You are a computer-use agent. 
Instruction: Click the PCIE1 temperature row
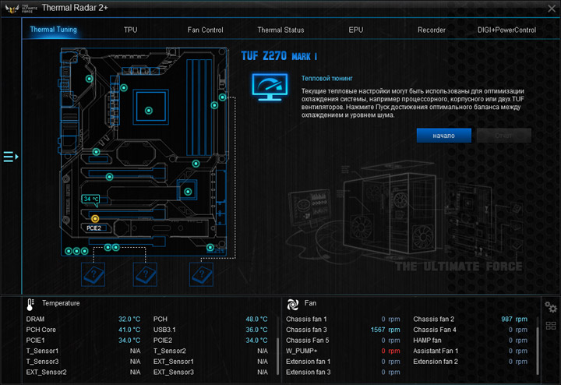tap(83, 341)
